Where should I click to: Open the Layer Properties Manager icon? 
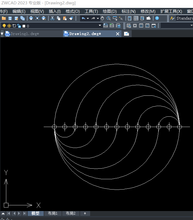(106, 25)
